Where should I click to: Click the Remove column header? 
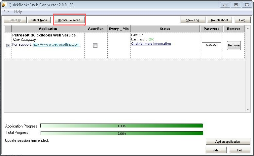[x=234, y=29]
